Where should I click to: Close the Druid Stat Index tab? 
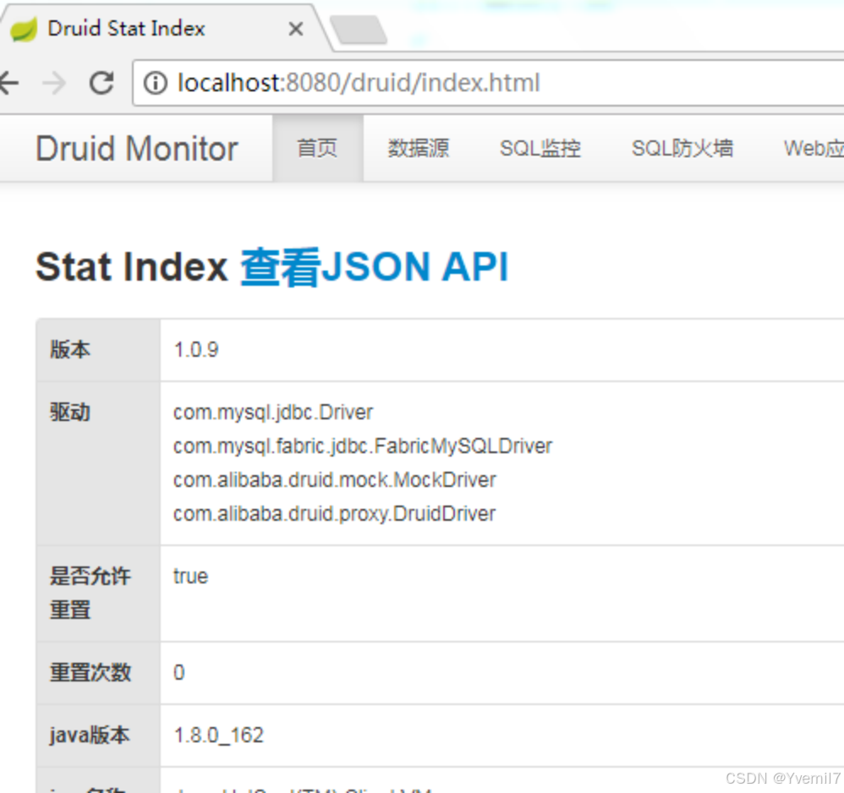[x=295, y=29]
